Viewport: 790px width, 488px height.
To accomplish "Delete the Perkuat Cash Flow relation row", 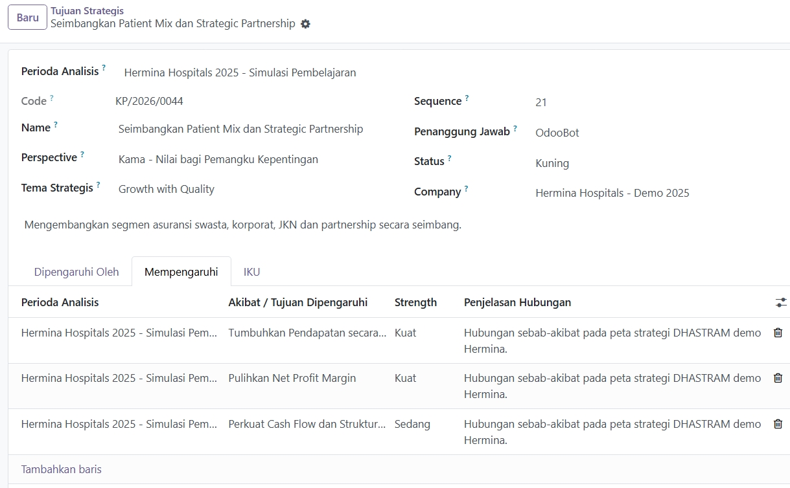I will [x=778, y=424].
